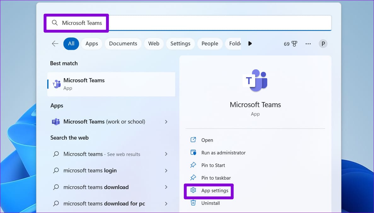This screenshot has width=374, height=213.
Task: Click the large Microsoft Teams logo
Action: [255, 80]
